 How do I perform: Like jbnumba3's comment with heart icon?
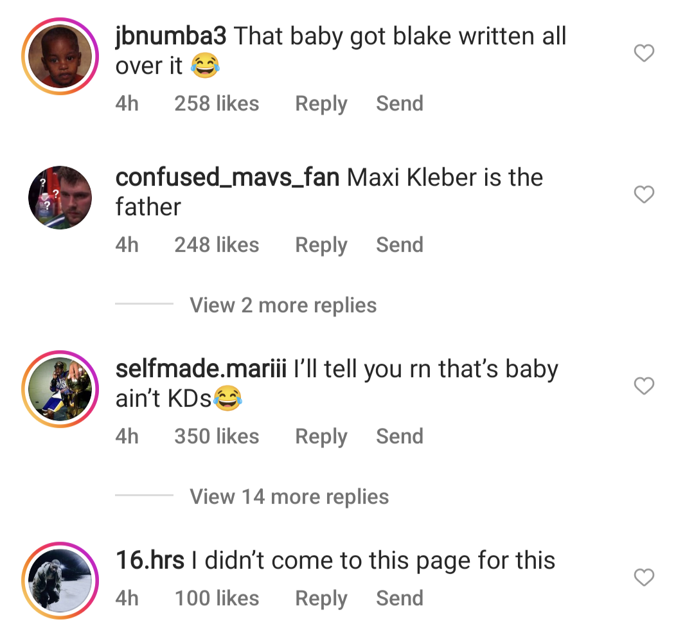coord(644,53)
